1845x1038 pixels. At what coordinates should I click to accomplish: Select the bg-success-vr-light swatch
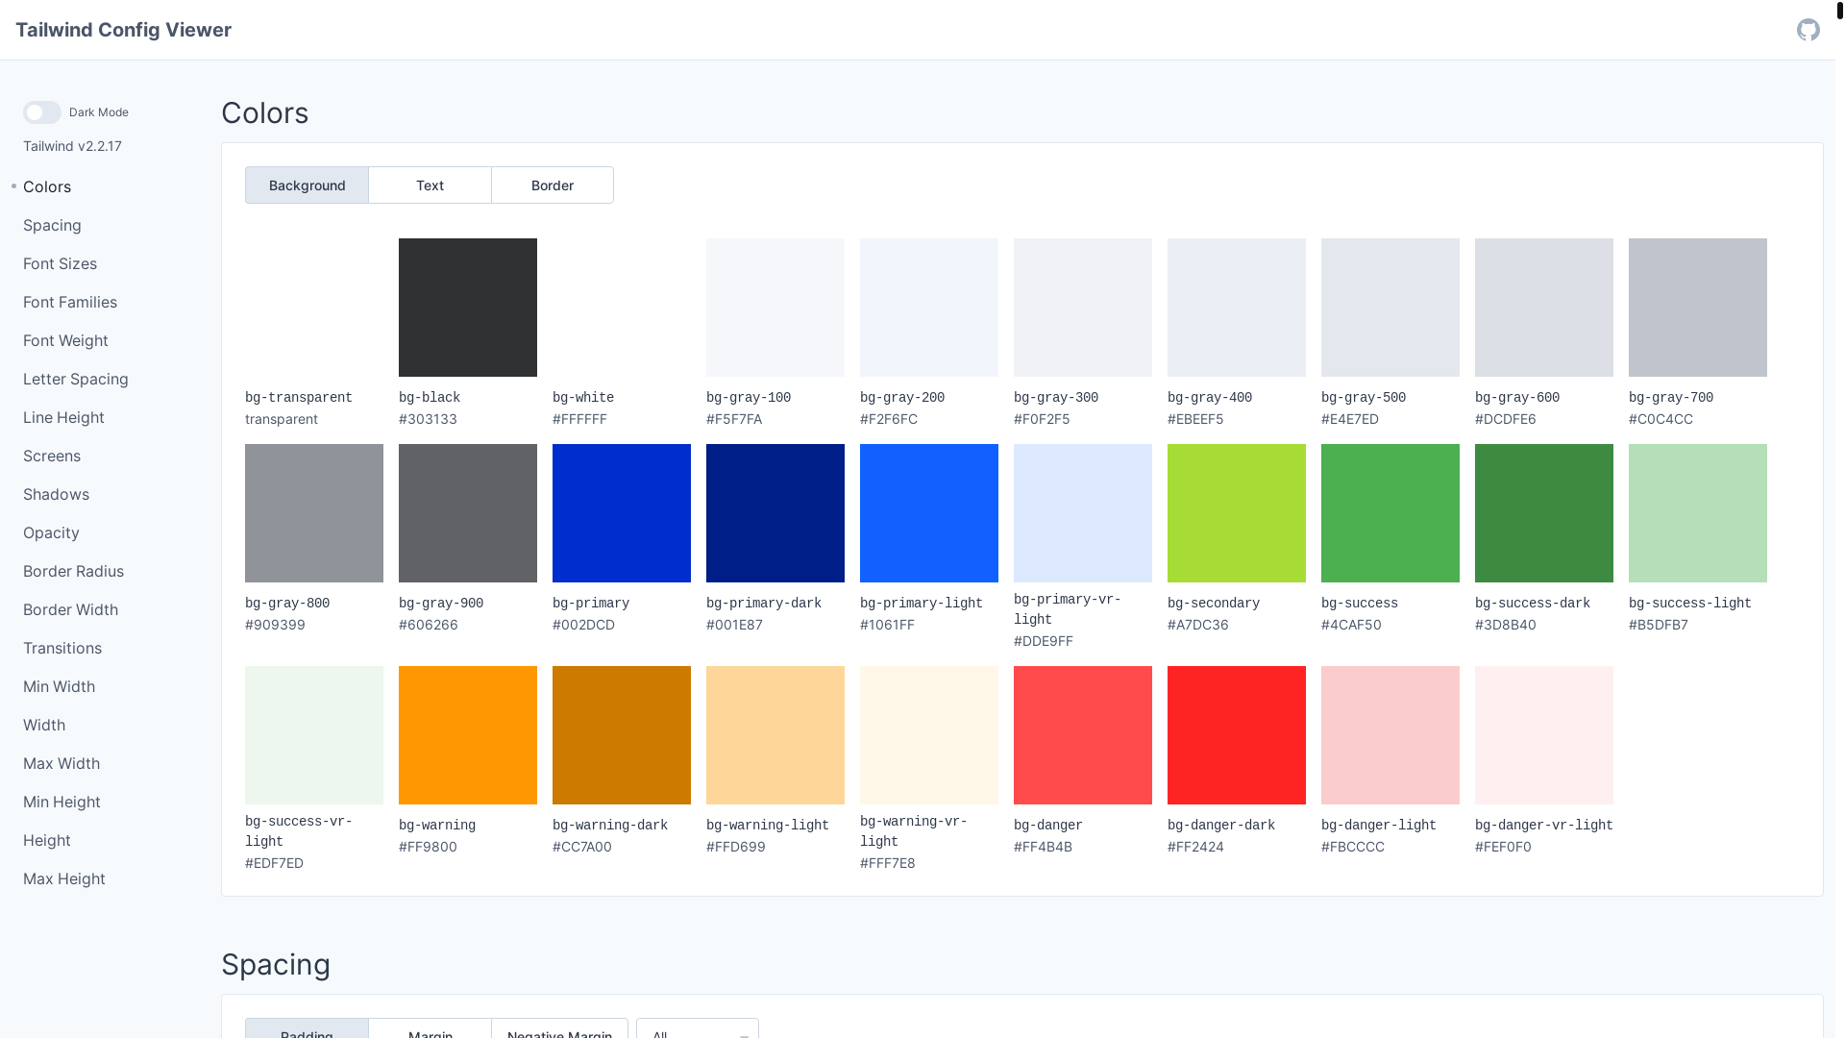coord(314,735)
